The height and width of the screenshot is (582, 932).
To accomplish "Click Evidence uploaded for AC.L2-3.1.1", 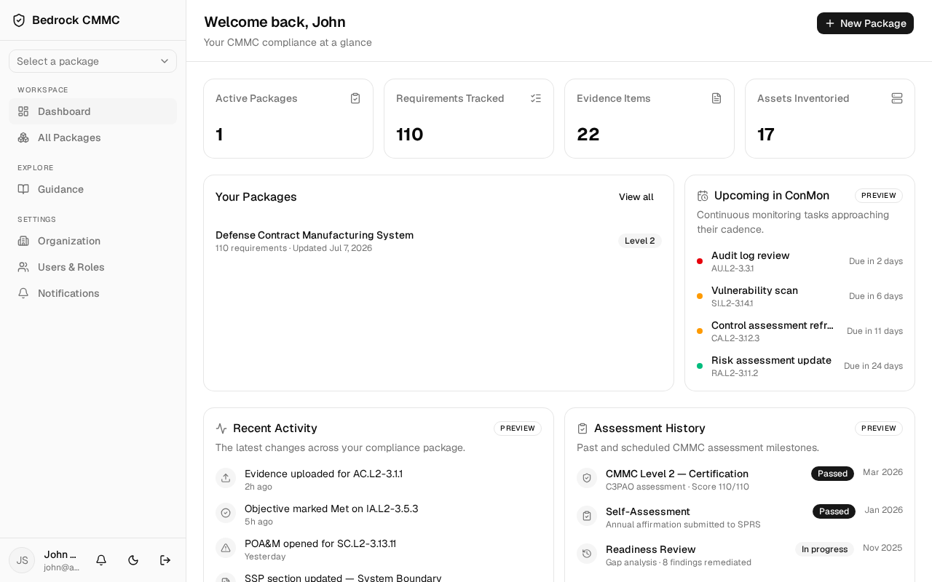I will [323, 474].
